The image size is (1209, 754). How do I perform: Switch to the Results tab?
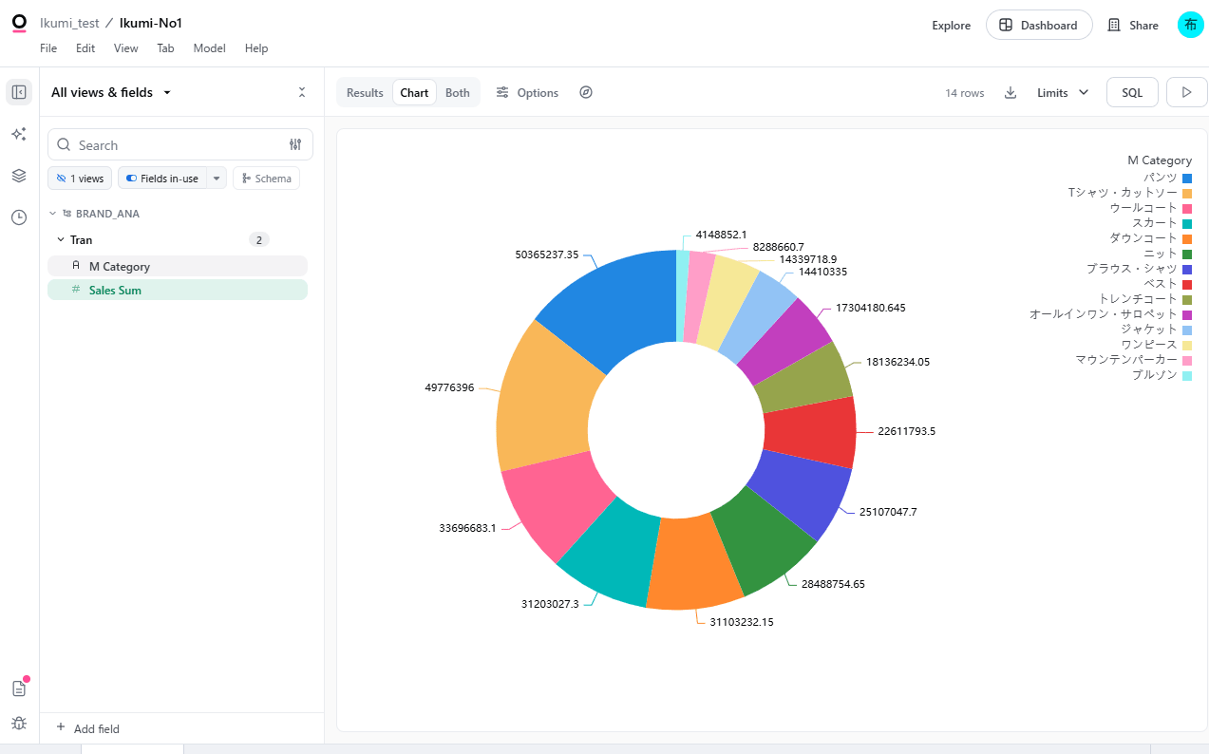365,92
